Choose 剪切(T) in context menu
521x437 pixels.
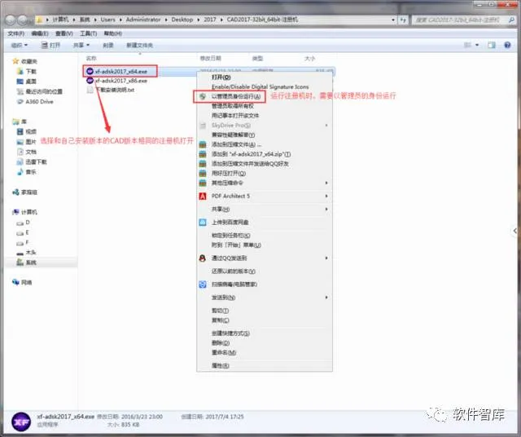[220, 311]
